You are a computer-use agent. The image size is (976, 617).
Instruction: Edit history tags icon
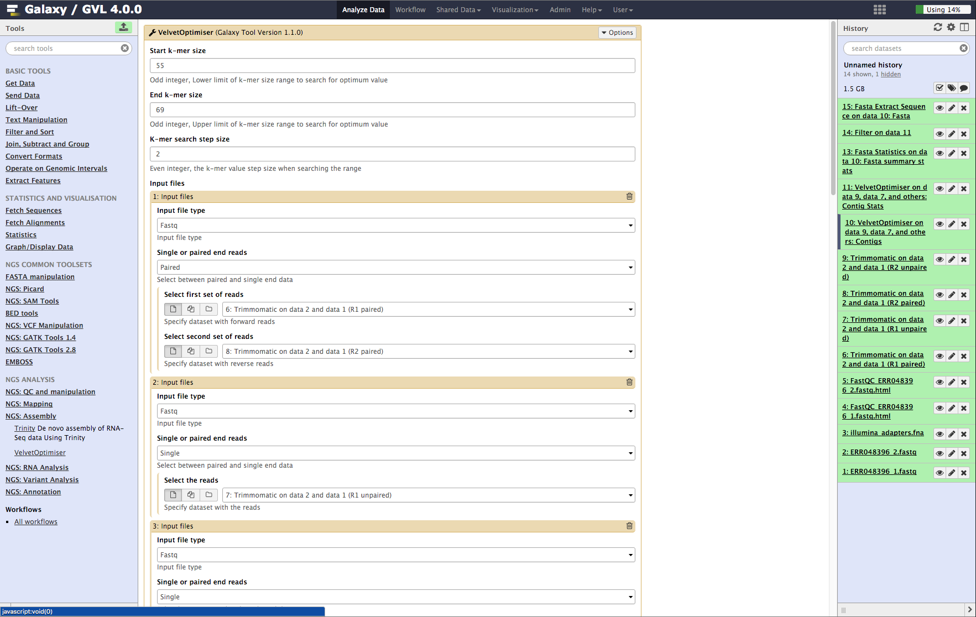tap(952, 88)
